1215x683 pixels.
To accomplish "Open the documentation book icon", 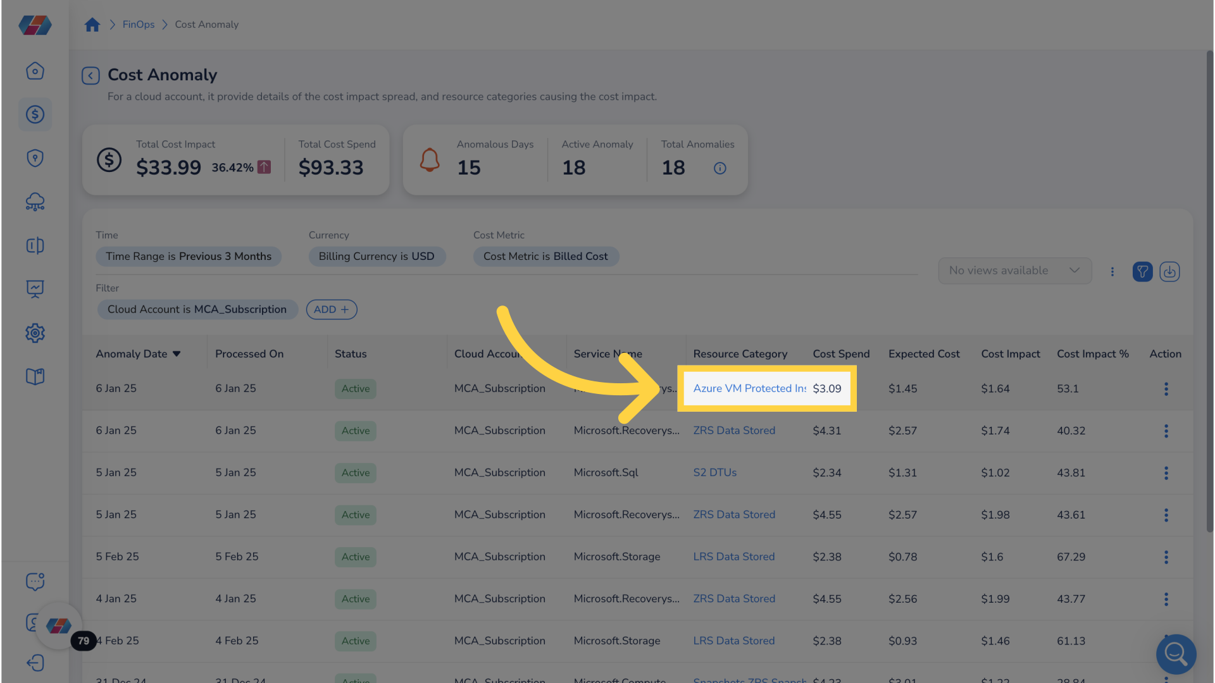I will (x=35, y=376).
